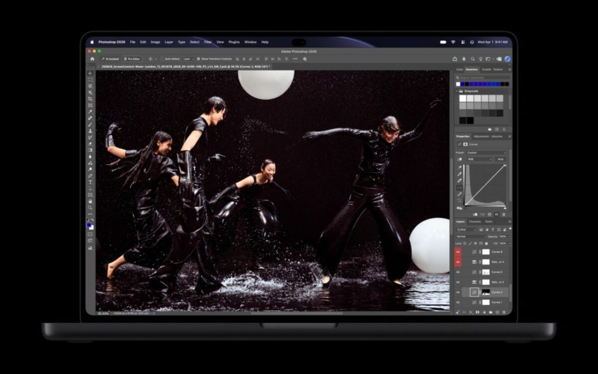The image size is (598, 374).
Task: Switch to the Adjustments tab
Action: click(x=481, y=136)
